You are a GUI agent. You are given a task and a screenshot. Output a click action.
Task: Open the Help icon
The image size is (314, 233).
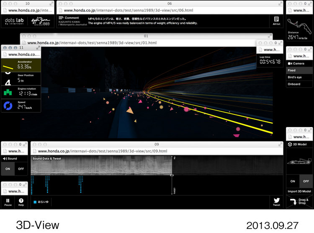(21, 201)
